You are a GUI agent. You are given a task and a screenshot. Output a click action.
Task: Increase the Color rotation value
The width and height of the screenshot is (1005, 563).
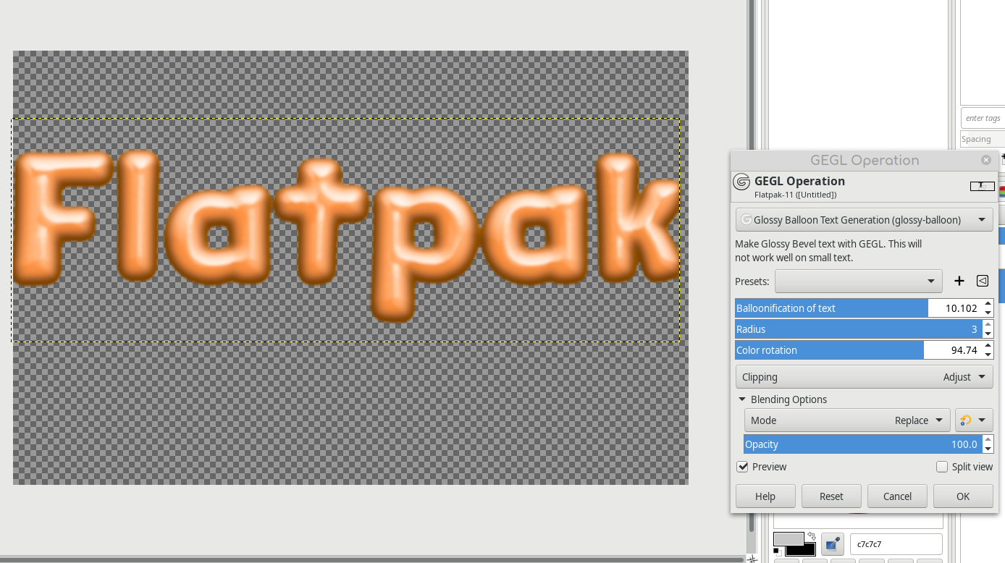(x=988, y=346)
